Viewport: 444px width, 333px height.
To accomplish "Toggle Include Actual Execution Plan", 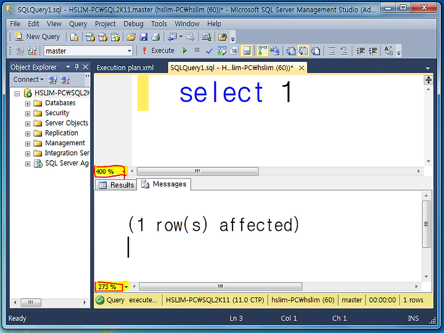I will coord(262,51).
